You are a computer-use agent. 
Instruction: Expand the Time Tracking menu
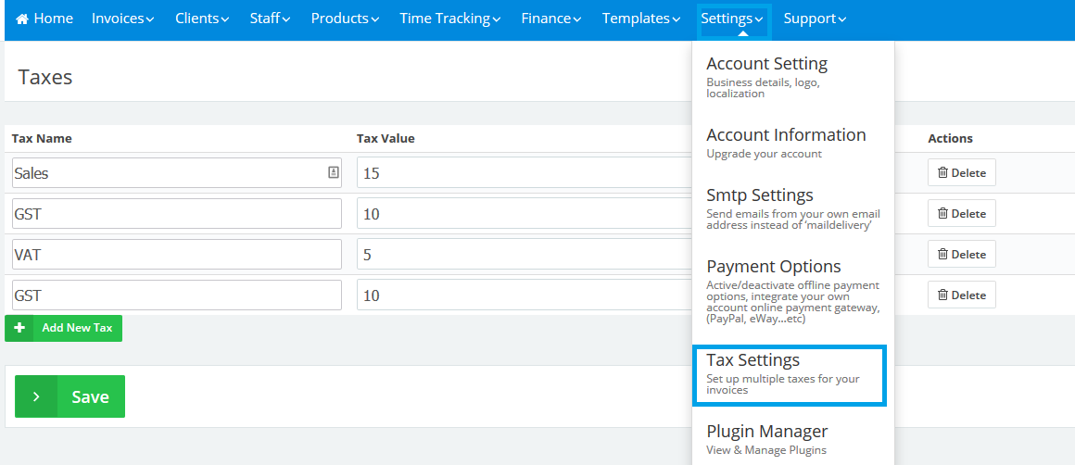(450, 19)
